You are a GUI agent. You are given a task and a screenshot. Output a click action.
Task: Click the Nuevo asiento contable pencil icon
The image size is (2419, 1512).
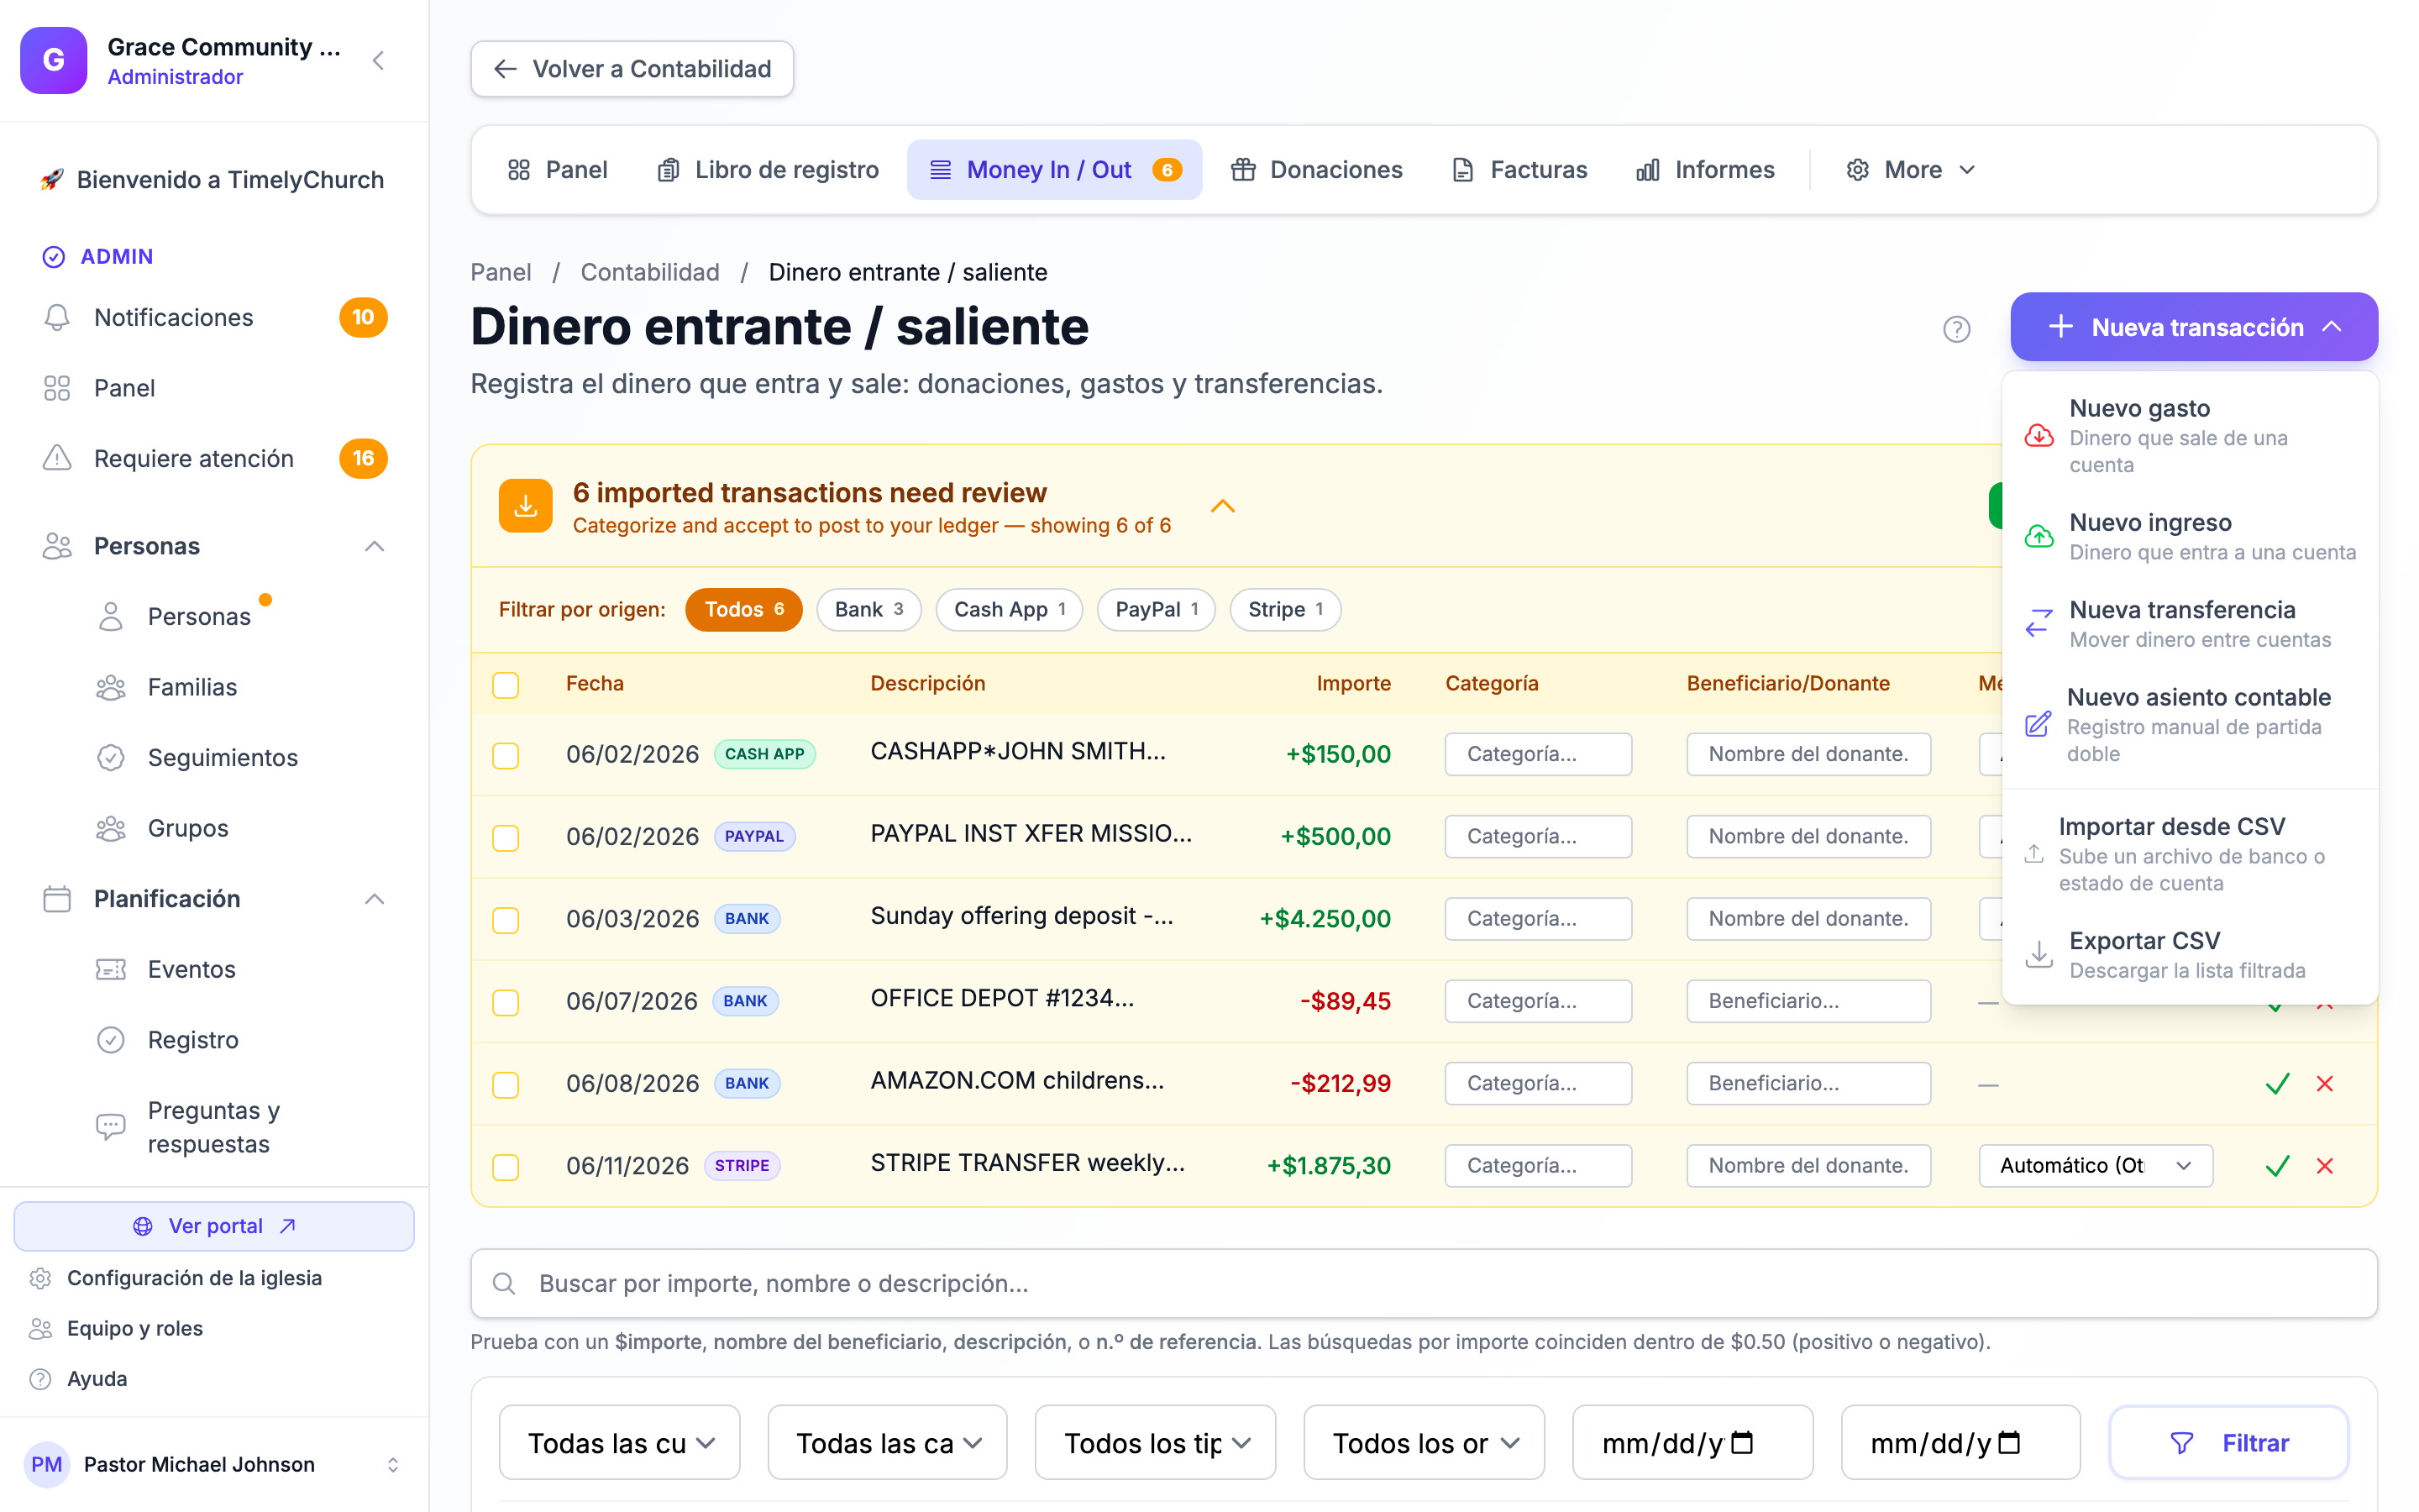[2039, 724]
